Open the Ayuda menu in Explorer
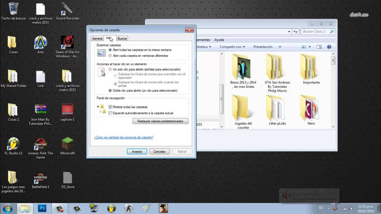Viewport: 381px width, 214px height. pos(219,40)
